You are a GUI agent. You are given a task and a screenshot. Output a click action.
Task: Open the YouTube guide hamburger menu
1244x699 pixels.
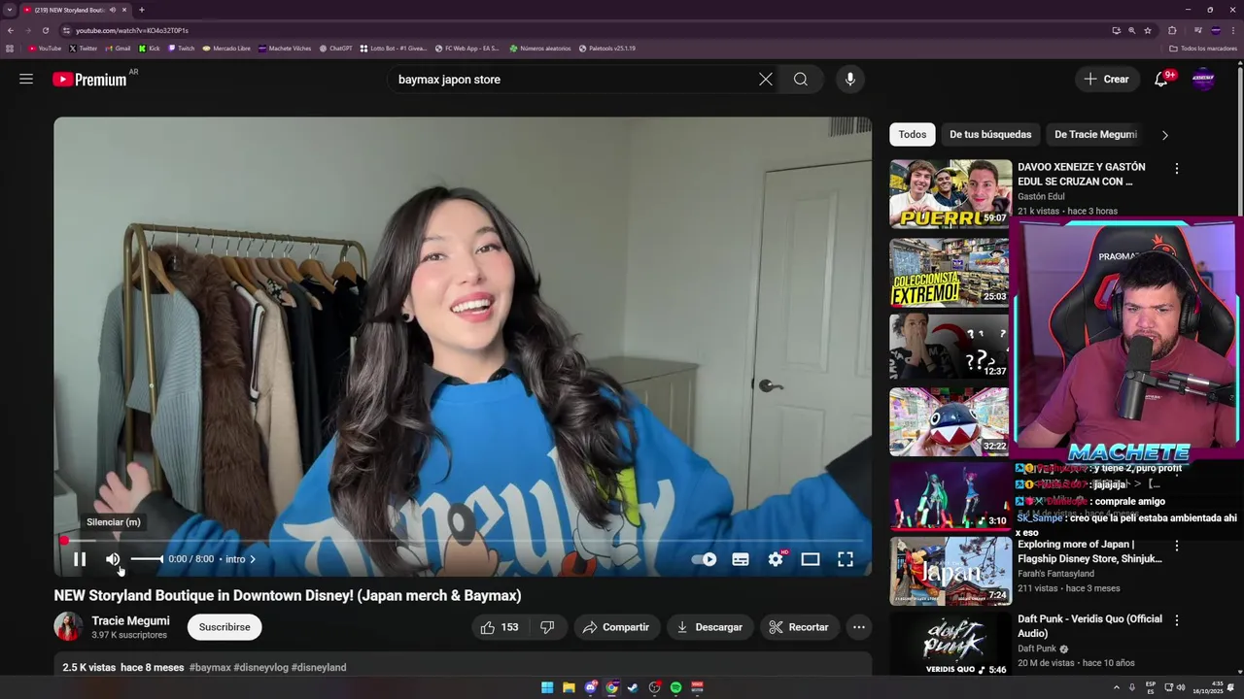point(26,80)
